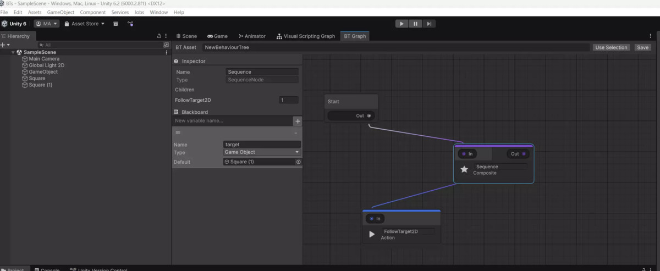Open the Help menu
660x271 pixels.
[x=179, y=12]
